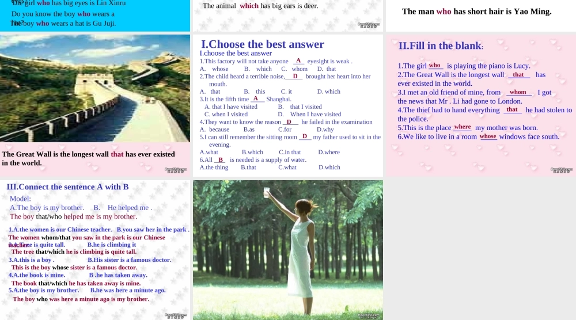The height and width of the screenshot is (320, 576).
Task: Click watermark logo on Connect the sentence slide
Action: pyautogui.click(x=175, y=315)
